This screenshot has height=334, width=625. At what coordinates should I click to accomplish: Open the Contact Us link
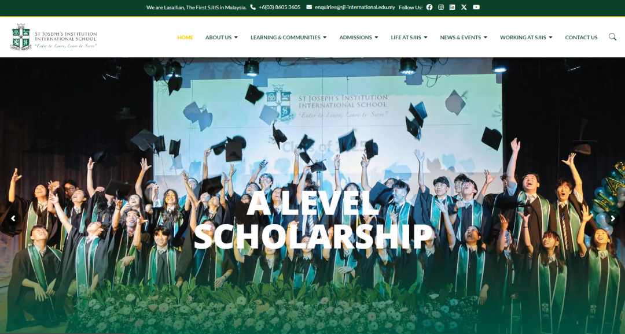pos(581,38)
